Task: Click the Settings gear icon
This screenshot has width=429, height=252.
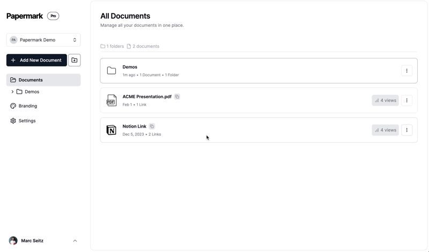Action: (x=13, y=121)
